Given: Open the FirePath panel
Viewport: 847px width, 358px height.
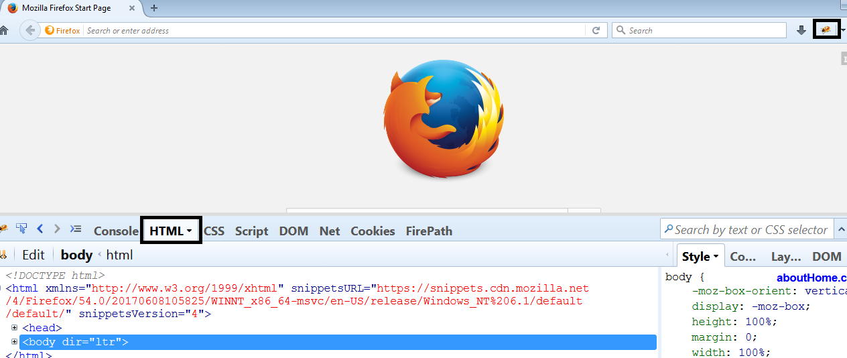Looking at the screenshot, I should (x=429, y=231).
